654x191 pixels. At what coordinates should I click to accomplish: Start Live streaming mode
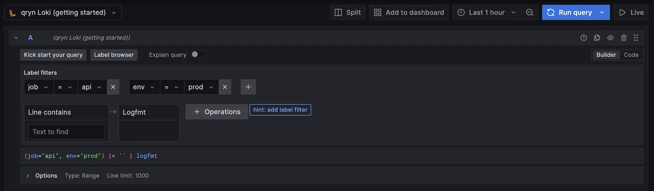tap(631, 13)
